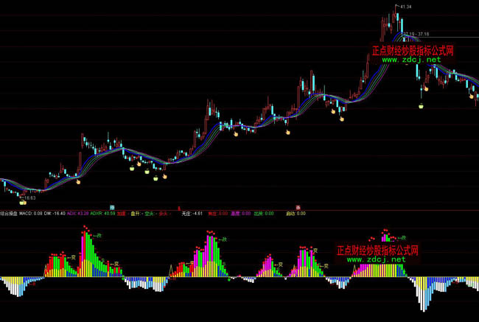This screenshot has width=479, height=322.
Task: Click the pink marker icon above 启动 label
Action: pos(298,208)
